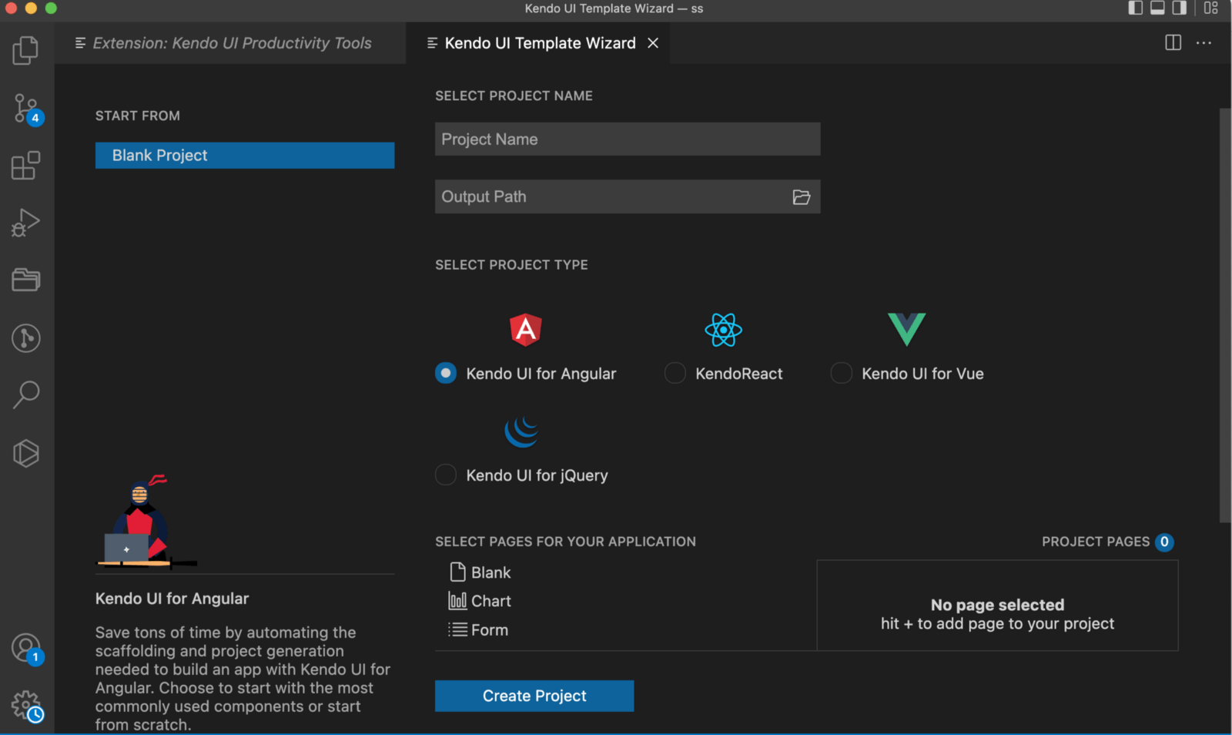Screen dimensions: 1232x735
Task: Select the KendoReact radio button
Action: (x=675, y=373)
